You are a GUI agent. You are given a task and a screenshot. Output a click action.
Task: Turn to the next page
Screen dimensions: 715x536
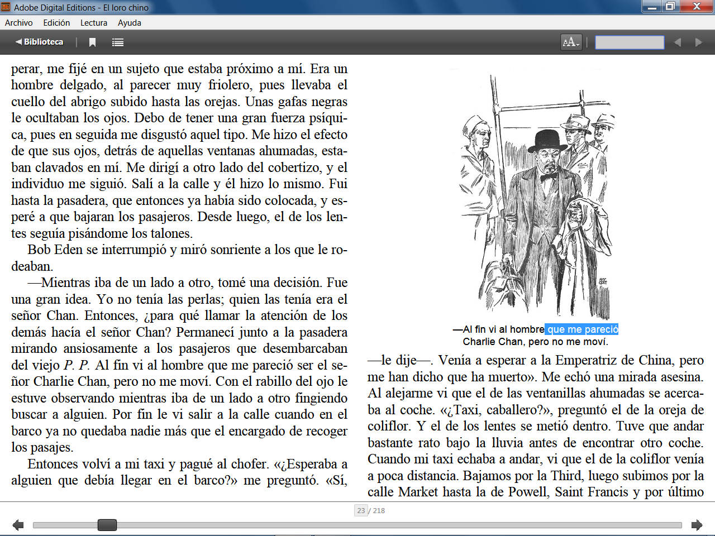[x=697, y=525]
